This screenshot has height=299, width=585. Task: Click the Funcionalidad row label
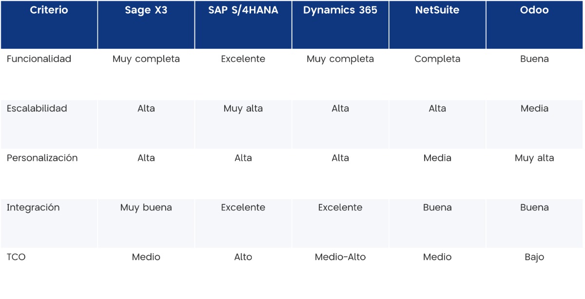pyautogui.click(x=39, y=59)
